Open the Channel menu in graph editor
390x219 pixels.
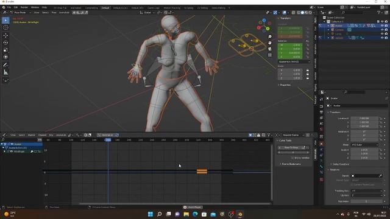(x=42, y=135)
